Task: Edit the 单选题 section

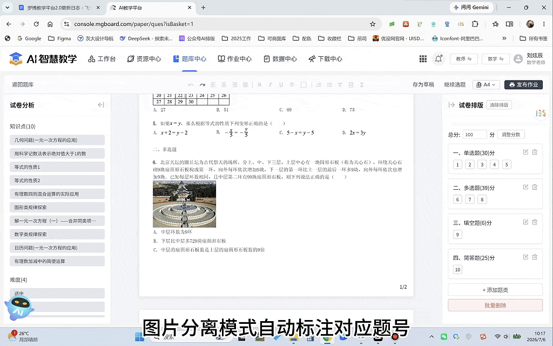Action: tap(525, 152)
